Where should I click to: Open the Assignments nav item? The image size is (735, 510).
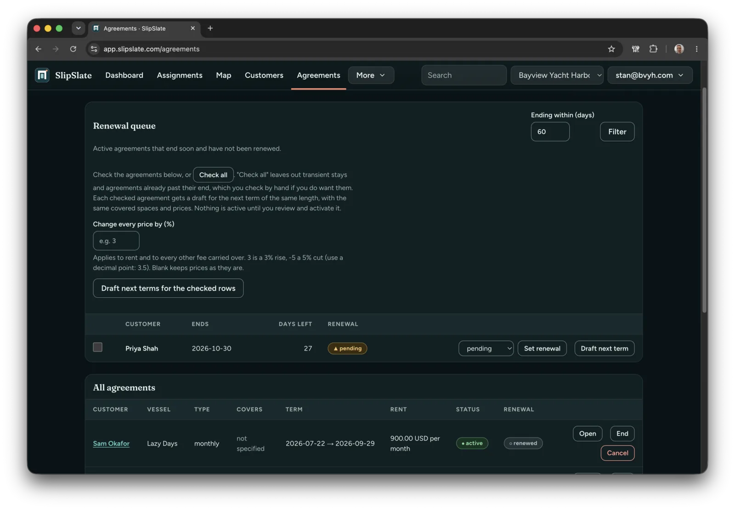pyautogui.click(x=180, y=75)
